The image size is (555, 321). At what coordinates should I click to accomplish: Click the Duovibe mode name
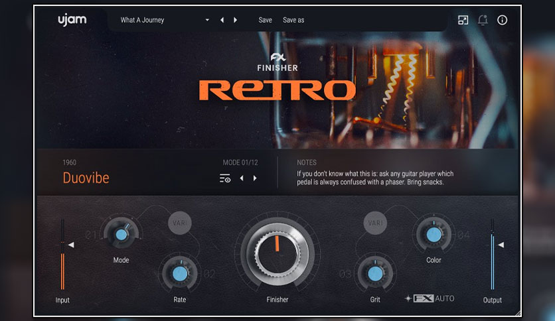[86, 178]
